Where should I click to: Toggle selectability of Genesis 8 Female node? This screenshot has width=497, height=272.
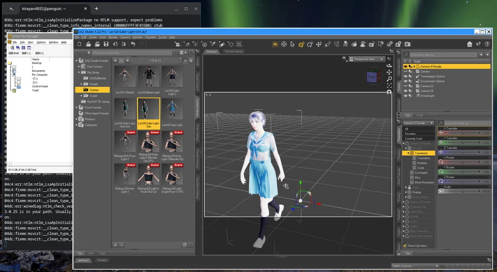(x=410, y=67)
